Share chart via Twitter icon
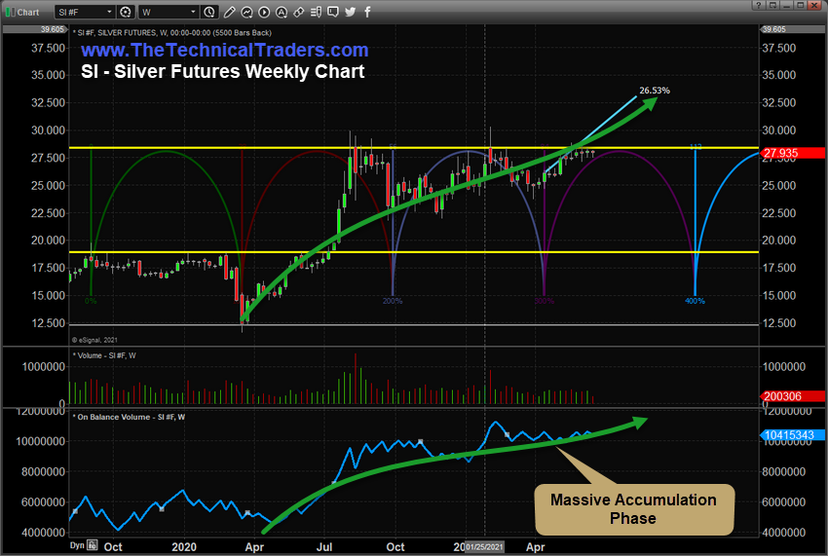Viewport: 828px width, 556px height. pyautogui.click(x=350, y=12)
